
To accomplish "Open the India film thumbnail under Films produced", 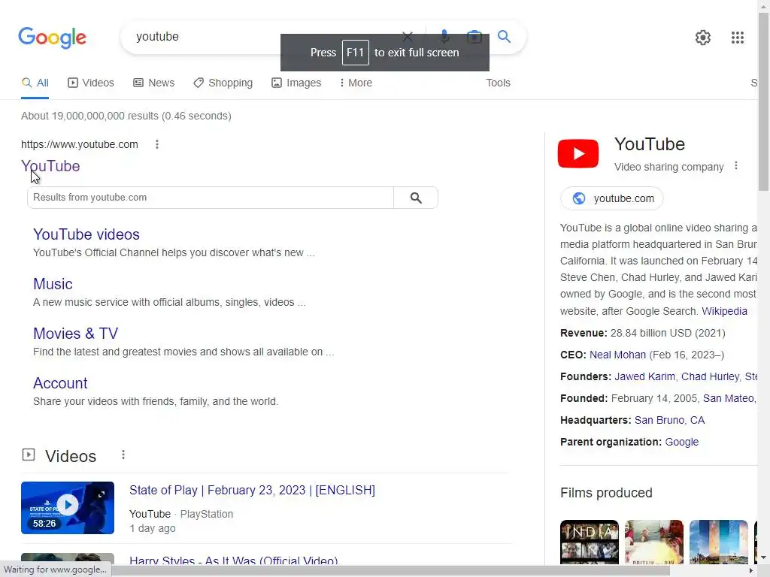I will coord(590,542).
